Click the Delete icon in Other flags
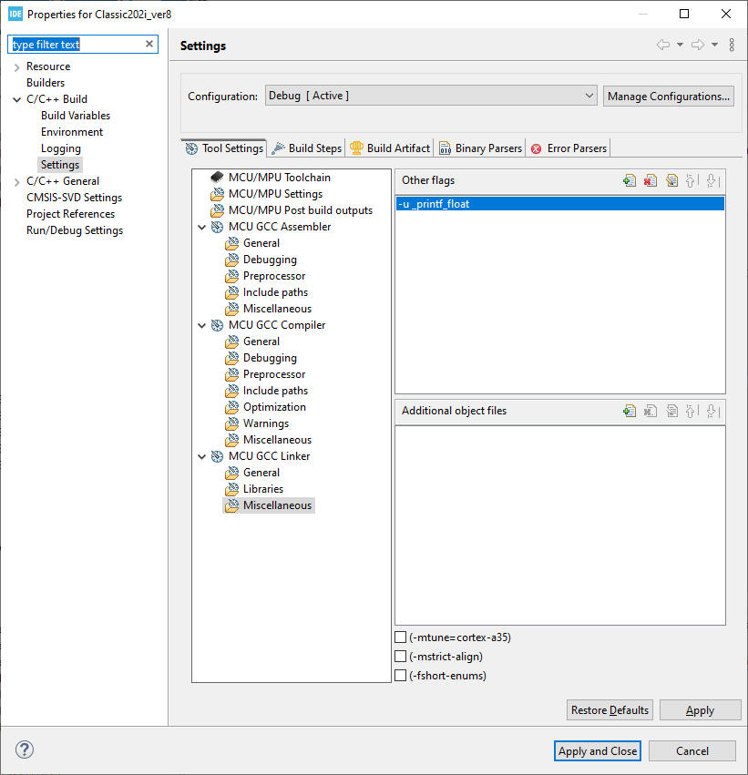Viewport: 748px width, 775px height. tap(650, 181)
